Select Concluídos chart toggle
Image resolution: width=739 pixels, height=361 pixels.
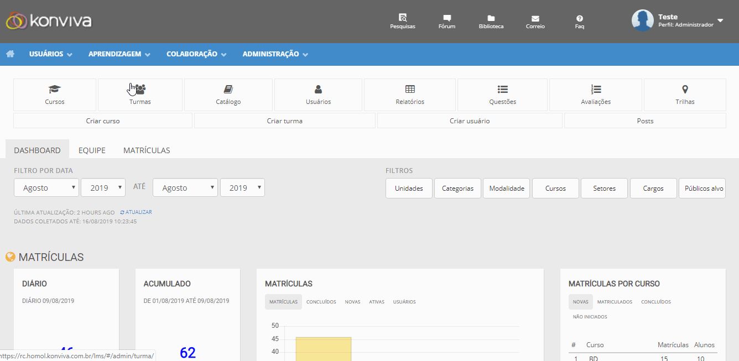321,302
